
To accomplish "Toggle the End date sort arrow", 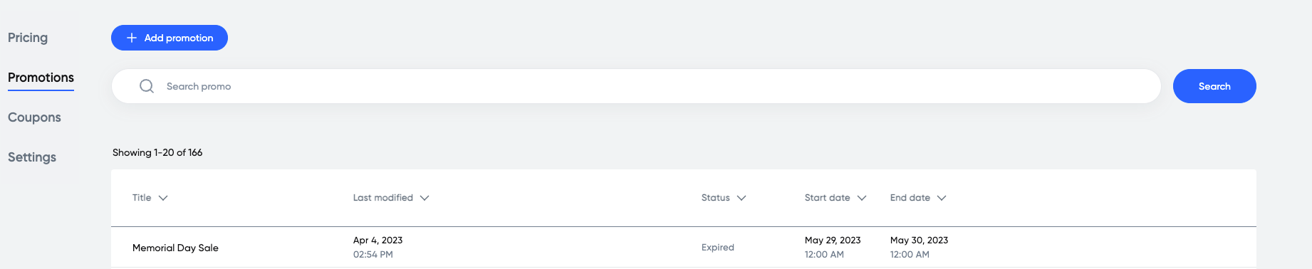I will [942, 198].
